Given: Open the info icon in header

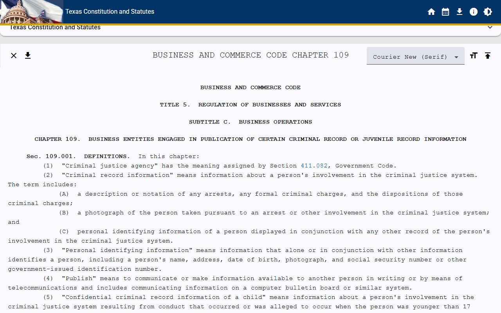Looking at the screenshot, I should point(474,12).
